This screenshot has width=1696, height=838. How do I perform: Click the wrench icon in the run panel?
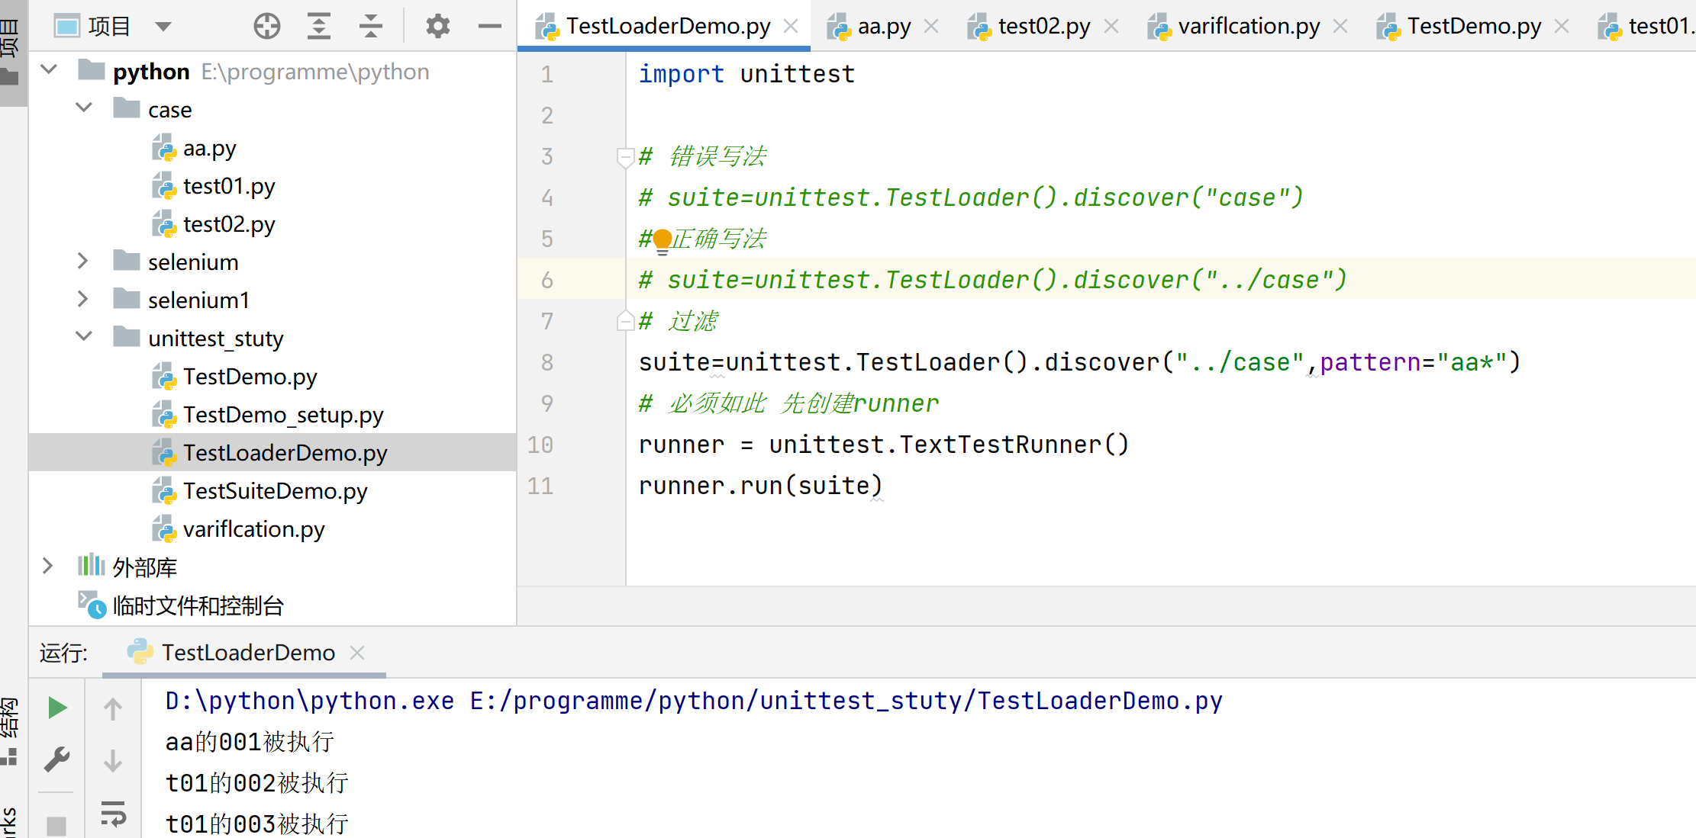(x=57, y=759)
